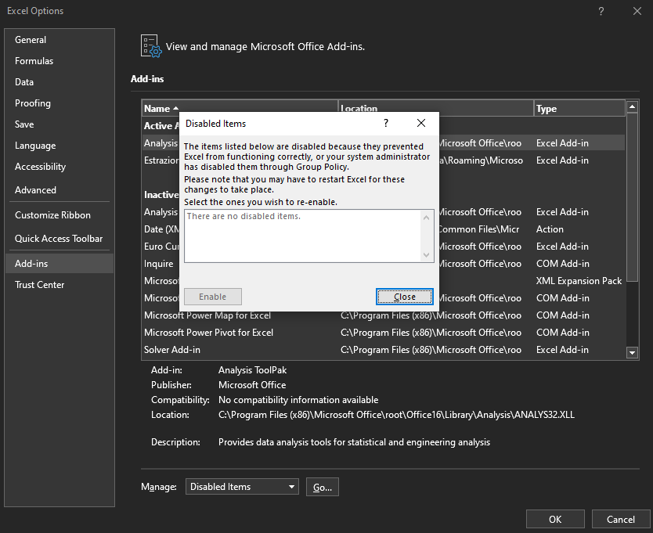
Task: Sort add-ins by the Type column header
Action: tap(579, 109)
